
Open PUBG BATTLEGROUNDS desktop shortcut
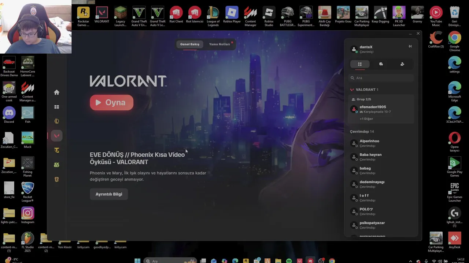[288, 16]
